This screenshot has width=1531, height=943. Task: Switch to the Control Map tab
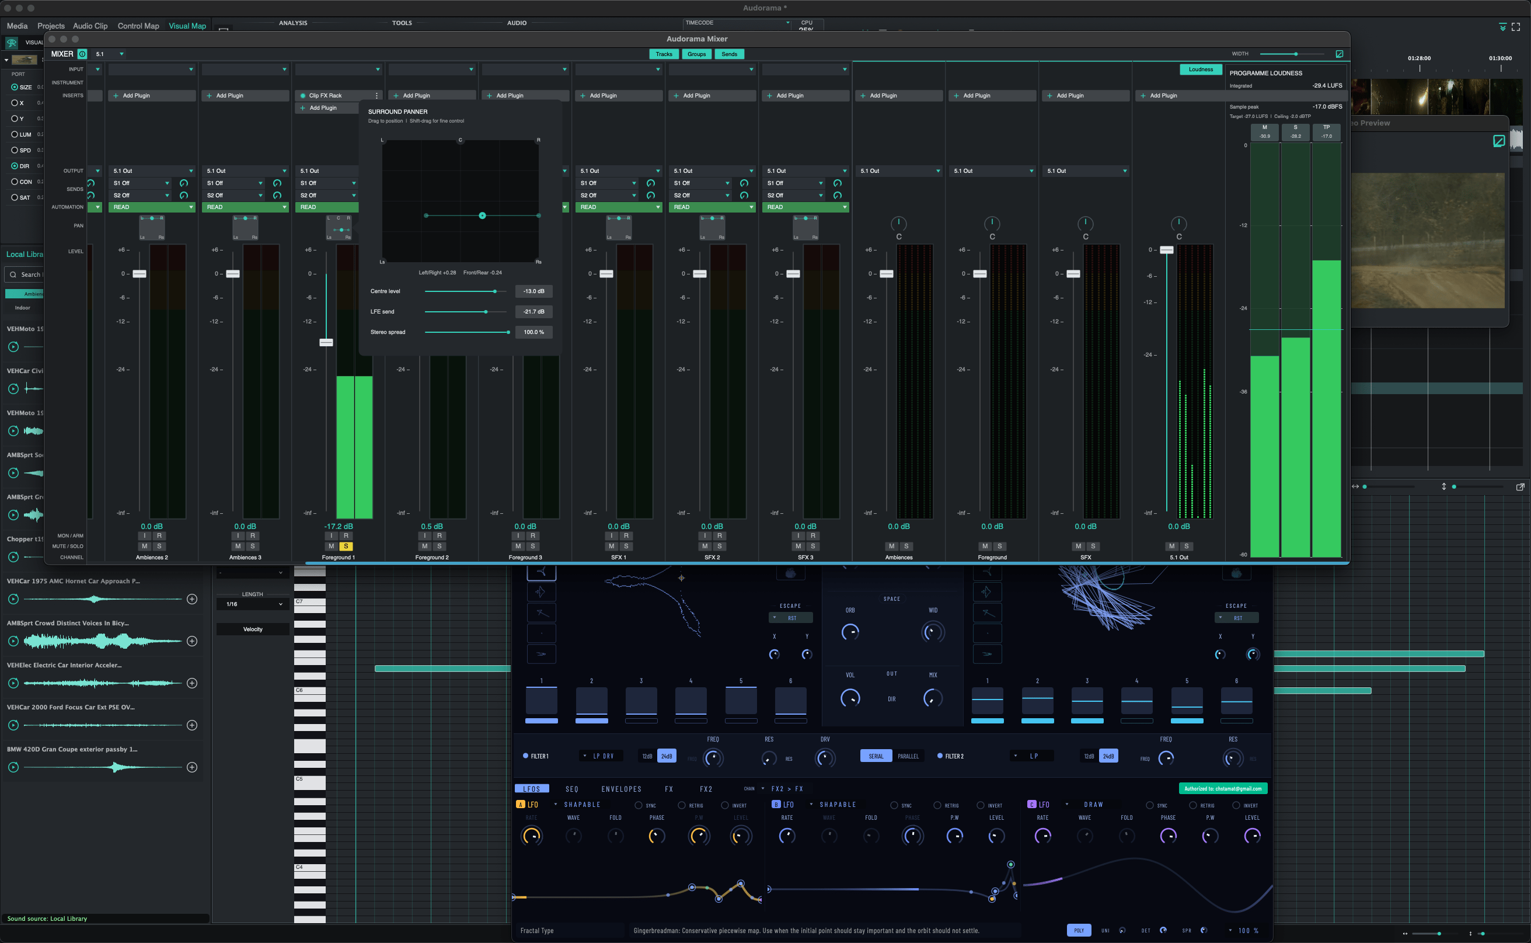click(x=138, y=26)
